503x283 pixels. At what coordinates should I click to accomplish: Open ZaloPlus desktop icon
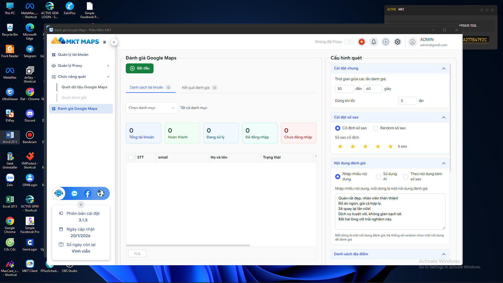[x=70, y=9]
